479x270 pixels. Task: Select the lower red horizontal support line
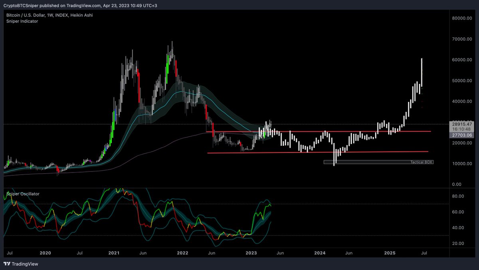pos(319,152)
